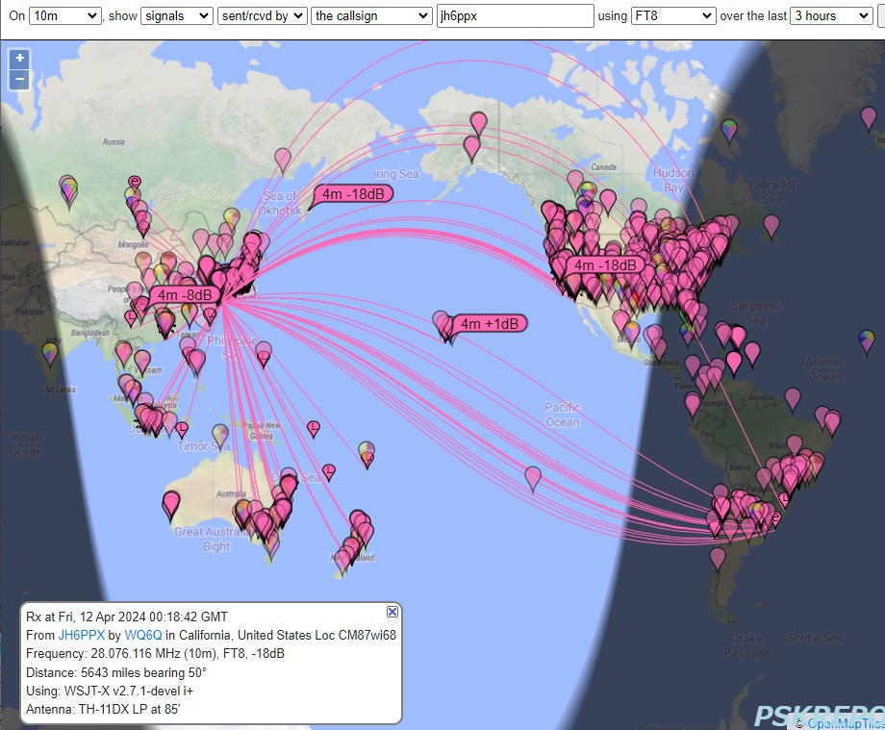Open the sent/rcvd by dropdown

(263, 15)
